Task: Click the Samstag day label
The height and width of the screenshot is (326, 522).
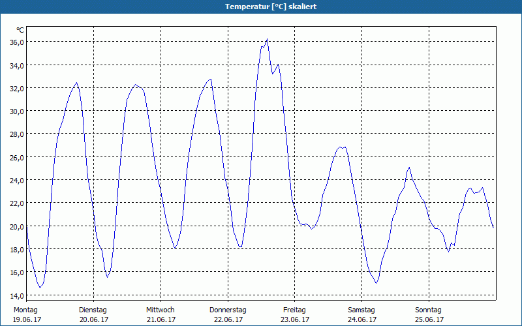Action: click(x=361, y=310)
